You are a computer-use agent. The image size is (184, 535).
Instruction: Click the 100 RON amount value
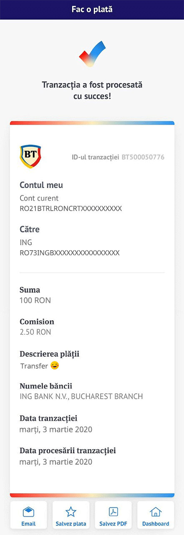click(35, 300)
